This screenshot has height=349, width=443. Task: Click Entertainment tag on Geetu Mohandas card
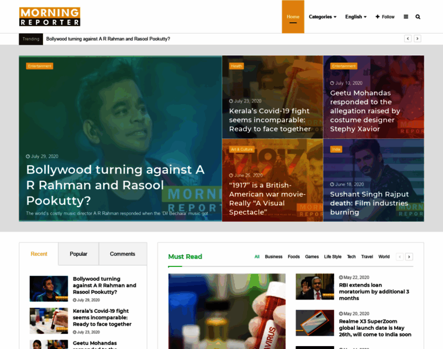[344, 66]
